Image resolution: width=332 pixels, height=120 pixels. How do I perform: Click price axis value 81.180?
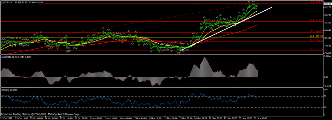(327, 23)
